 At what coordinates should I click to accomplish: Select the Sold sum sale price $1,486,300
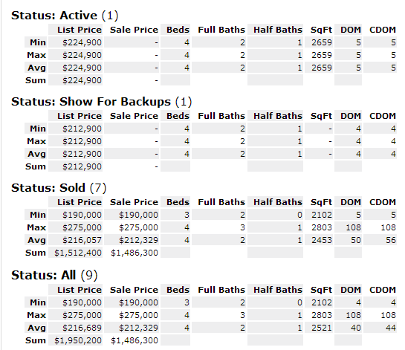pyautogui.click(x=135, y=253)
